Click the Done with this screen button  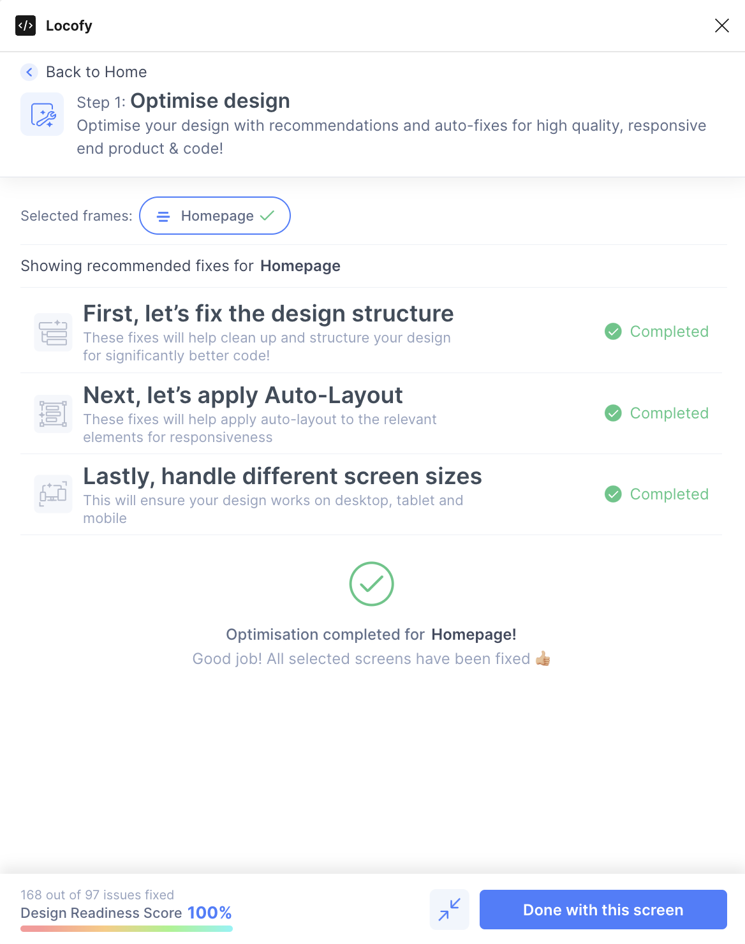(x=602, y=910)
